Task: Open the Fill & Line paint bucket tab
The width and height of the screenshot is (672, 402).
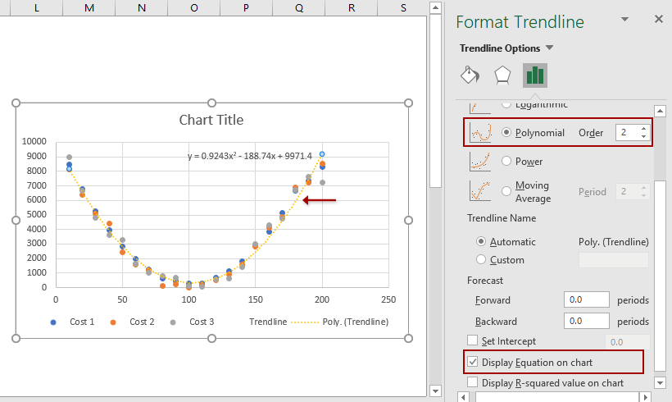Action: click(470, 75)
